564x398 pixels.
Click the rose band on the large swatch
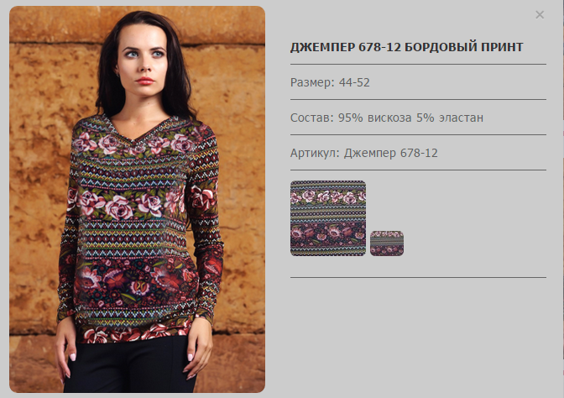coord(328,196)
